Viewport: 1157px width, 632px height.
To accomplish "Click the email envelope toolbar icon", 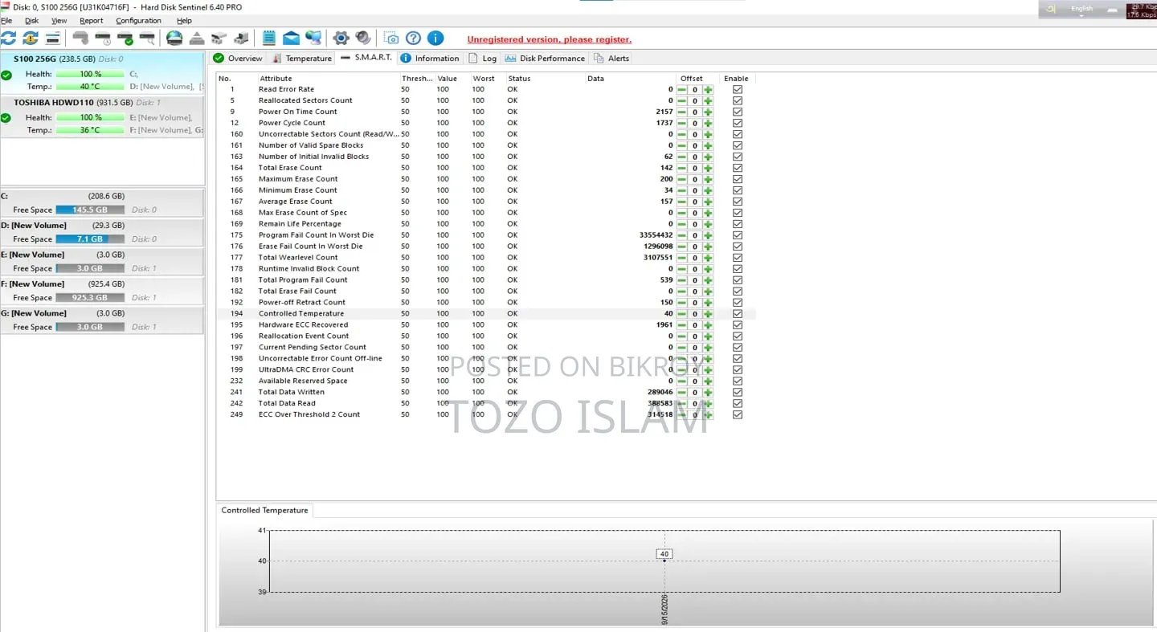I will [291, 38].
